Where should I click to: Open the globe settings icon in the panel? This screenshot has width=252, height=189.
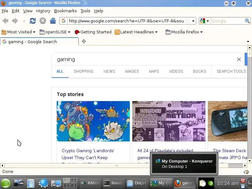(43, 183)
